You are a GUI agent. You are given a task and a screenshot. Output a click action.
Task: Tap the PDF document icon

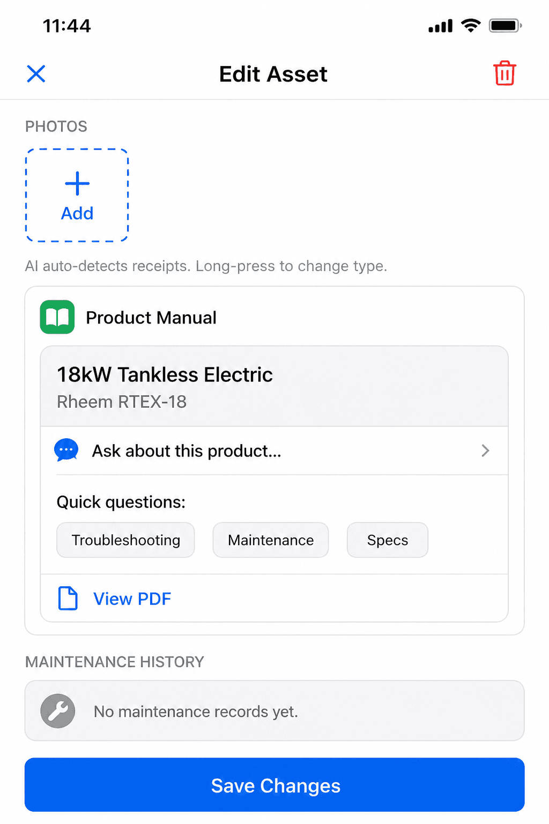68,599
